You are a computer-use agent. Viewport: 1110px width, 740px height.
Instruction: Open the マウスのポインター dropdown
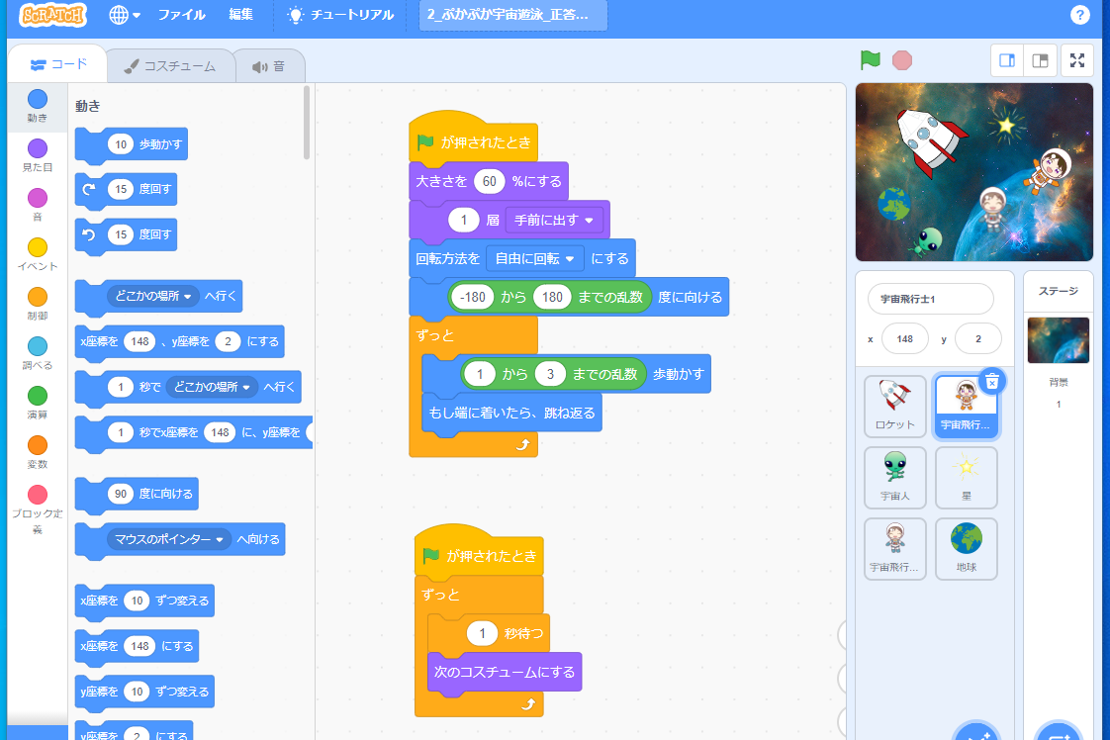click(168, 539)
